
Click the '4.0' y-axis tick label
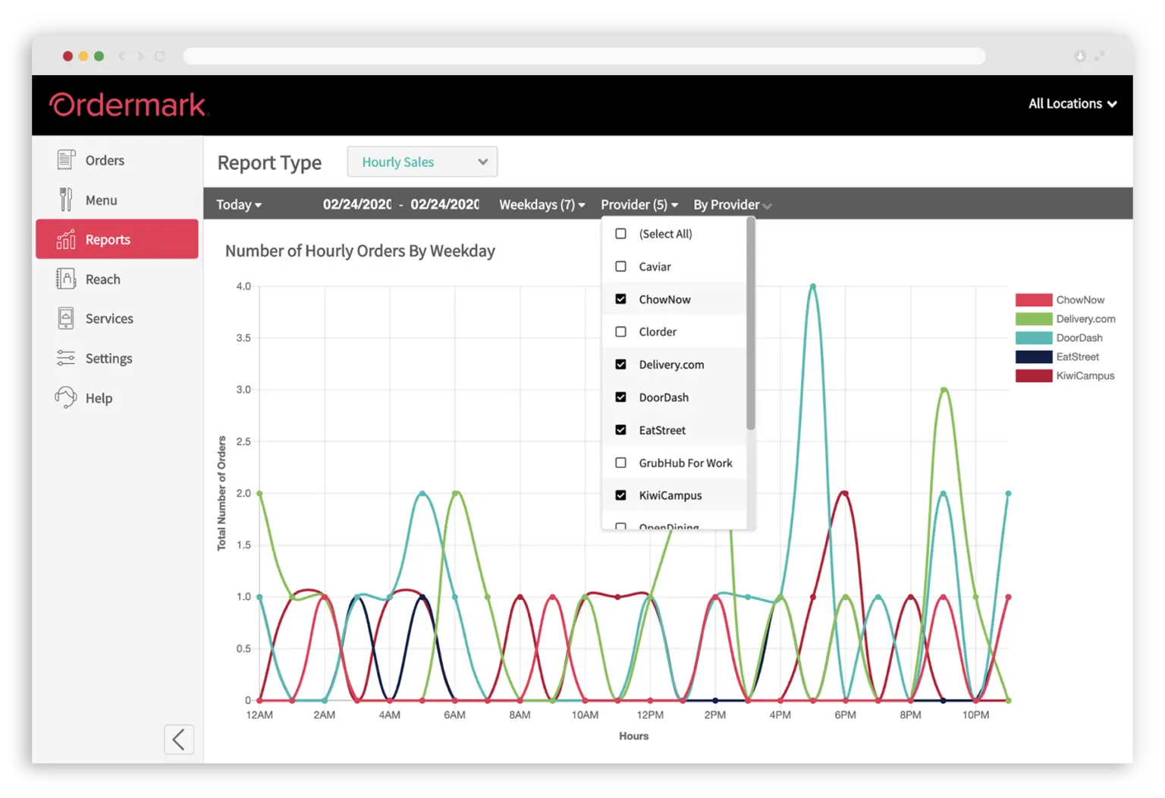pyautogui.click(x=243, y=286)
